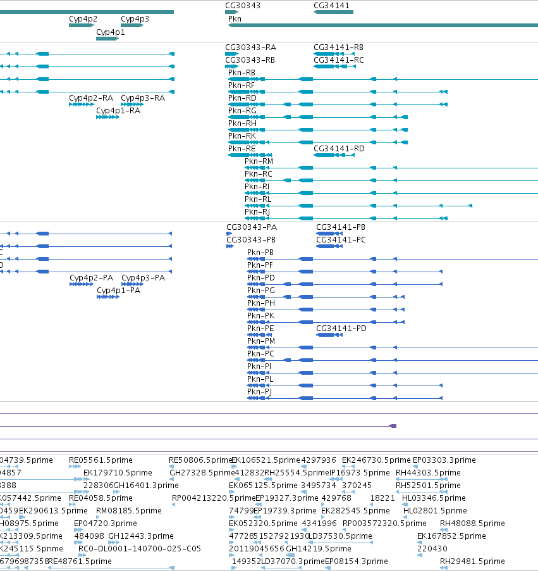Select transcript Cyp4p3-RA
This screenshot has height=571, width=538.
pyautogui.click(x=143, y=98)
